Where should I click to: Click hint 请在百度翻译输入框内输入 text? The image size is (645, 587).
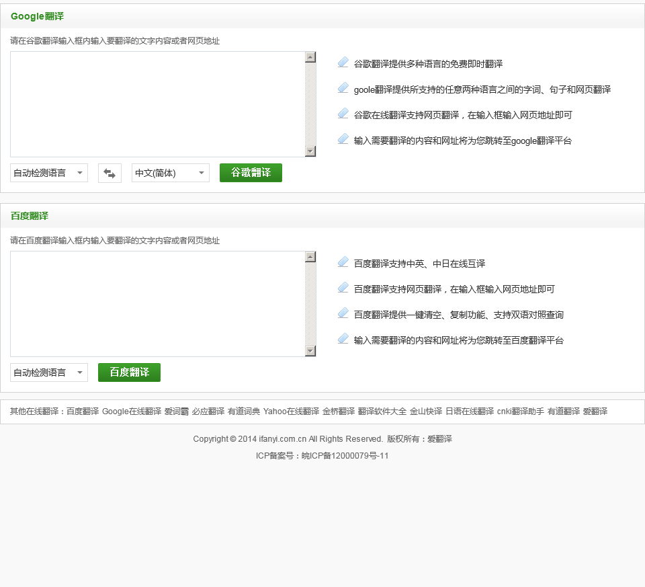[115, 241]
